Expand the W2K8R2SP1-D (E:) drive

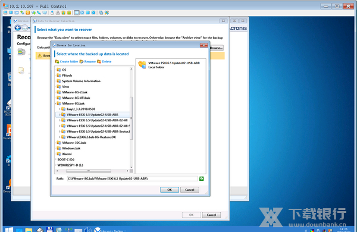pyautogui.click(x=56, y=165)
